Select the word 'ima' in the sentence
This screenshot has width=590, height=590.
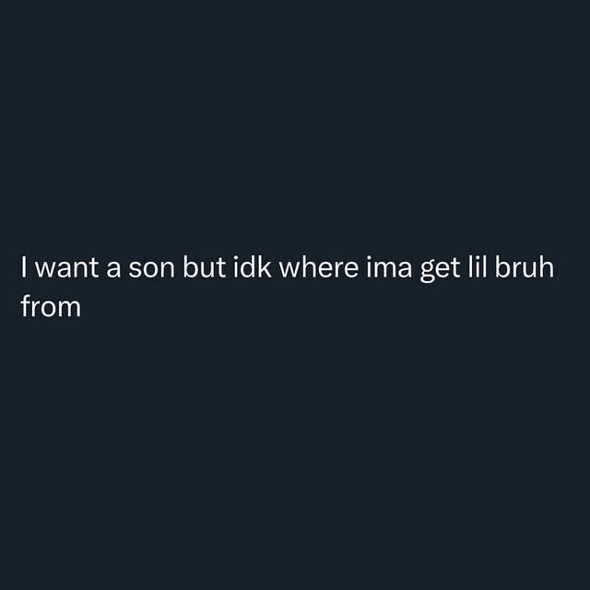coord(389,267)
